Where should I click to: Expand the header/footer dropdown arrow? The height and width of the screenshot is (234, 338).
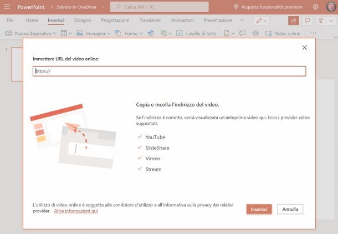click(x=233, y=33)
